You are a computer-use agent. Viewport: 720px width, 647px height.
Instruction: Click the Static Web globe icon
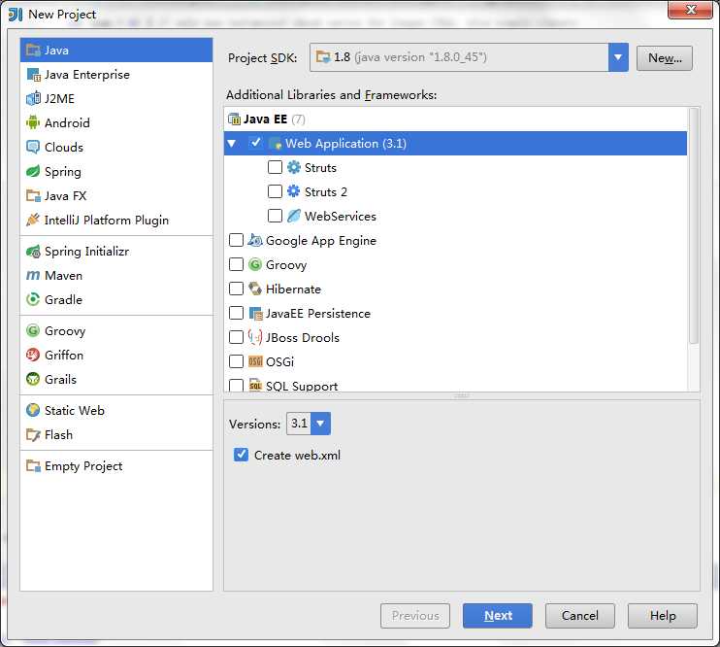pos(33,411)
